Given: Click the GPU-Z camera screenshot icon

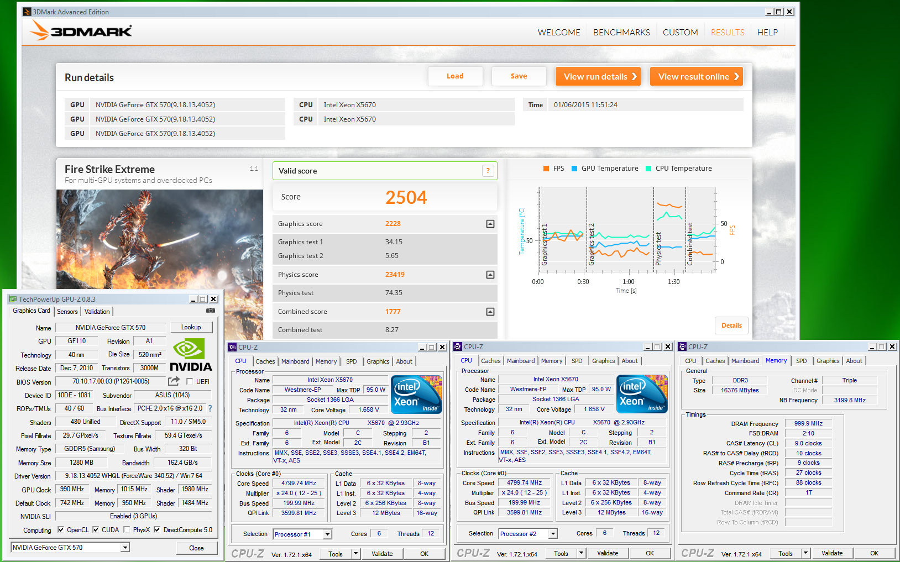Looking at the screenshot, I should pos(210,311).
